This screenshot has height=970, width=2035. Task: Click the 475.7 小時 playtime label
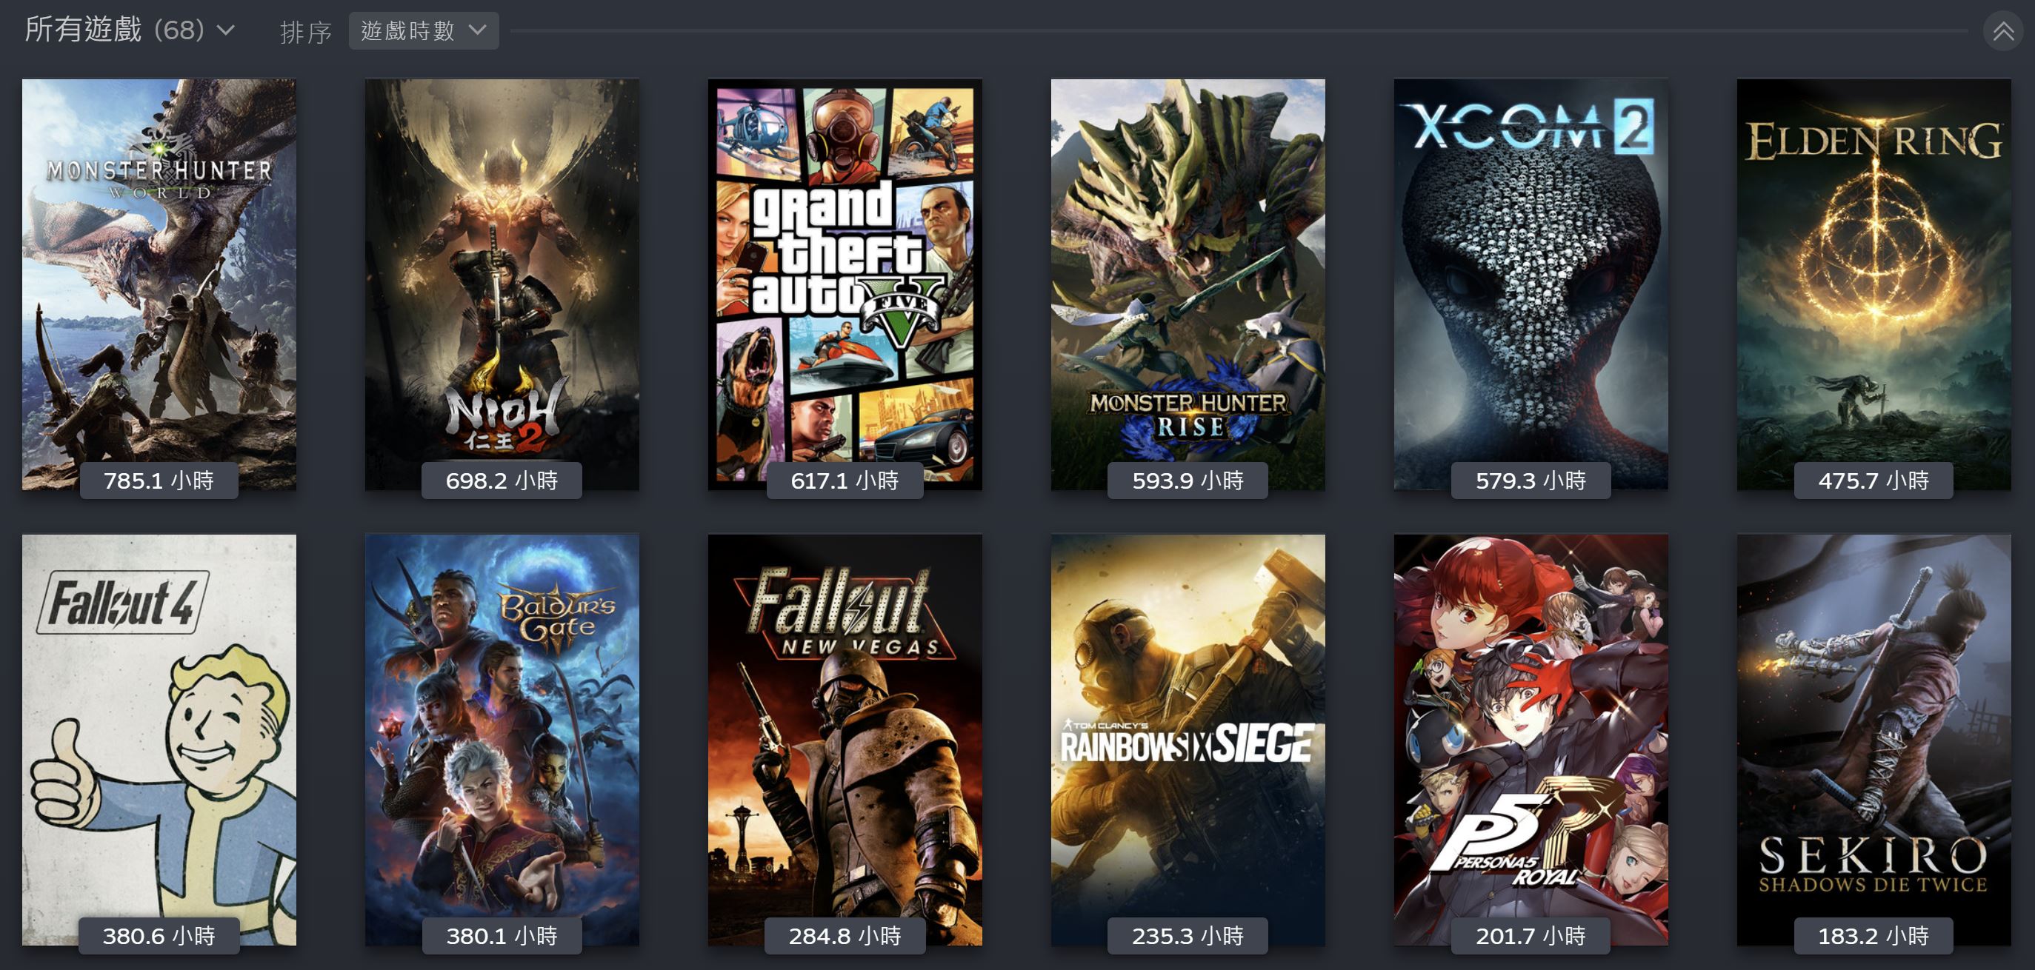click(1873, 481)
